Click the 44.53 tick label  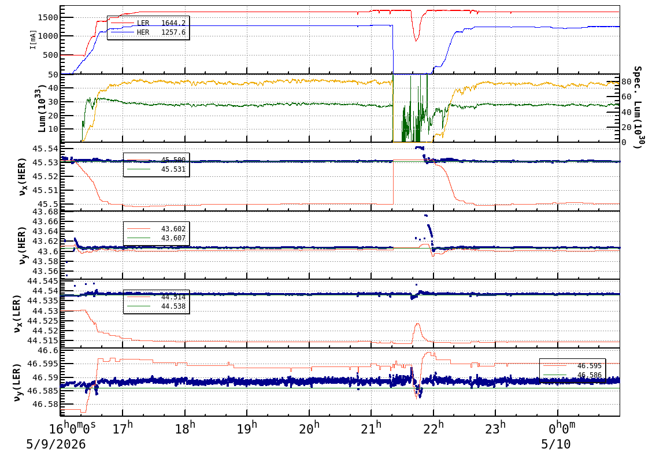coord(46,311)
